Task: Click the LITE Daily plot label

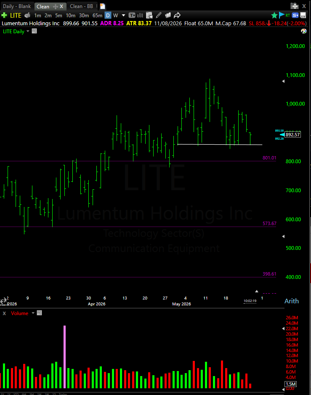Action: 13,32
